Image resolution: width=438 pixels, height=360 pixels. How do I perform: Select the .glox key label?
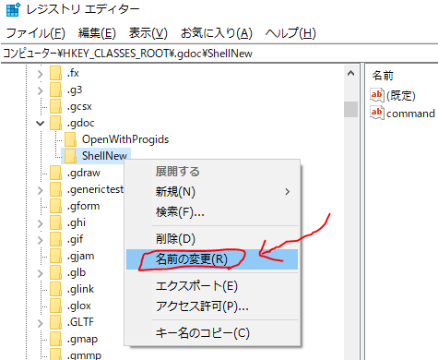tap(78, 306)
